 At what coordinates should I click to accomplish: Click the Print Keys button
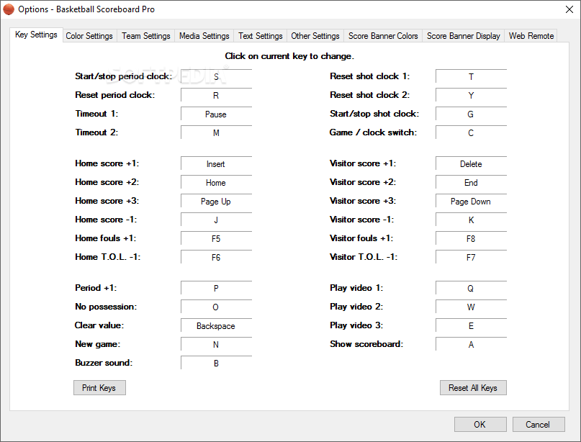coord(99,388)
